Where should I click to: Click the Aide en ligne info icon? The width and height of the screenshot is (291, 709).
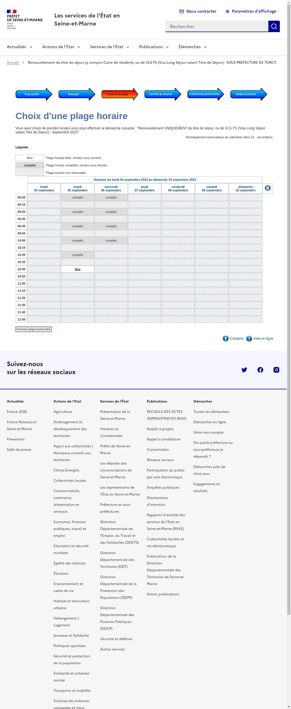(x=249, y=339)
